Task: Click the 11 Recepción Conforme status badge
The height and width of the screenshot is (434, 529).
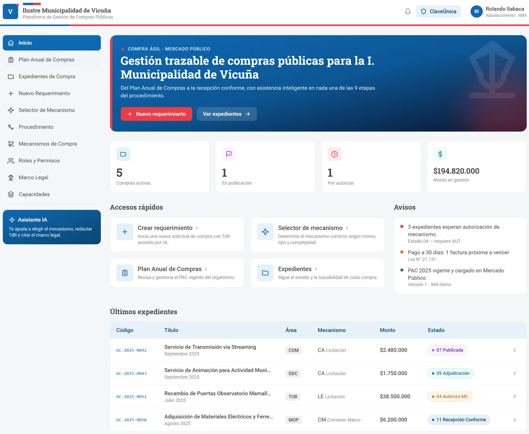Action: tap(459, 420)
